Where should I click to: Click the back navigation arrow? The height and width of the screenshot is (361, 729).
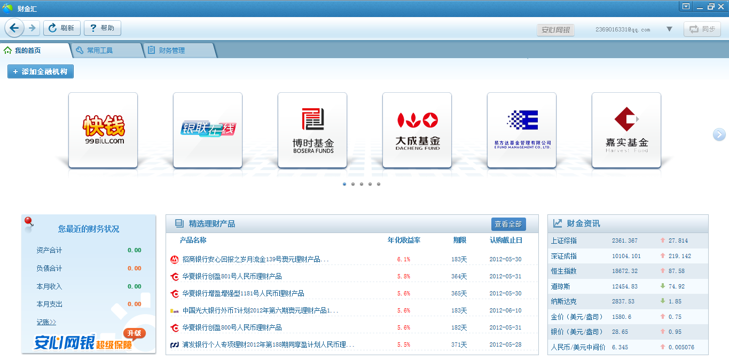coord(14,28)
